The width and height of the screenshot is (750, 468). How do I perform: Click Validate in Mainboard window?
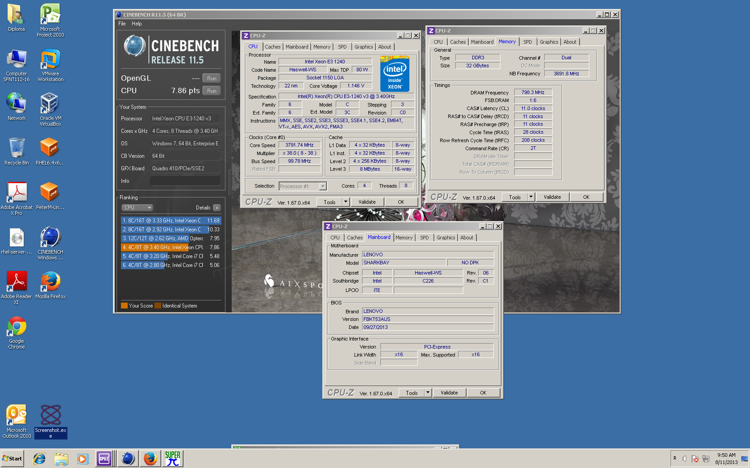coord(449,393)
